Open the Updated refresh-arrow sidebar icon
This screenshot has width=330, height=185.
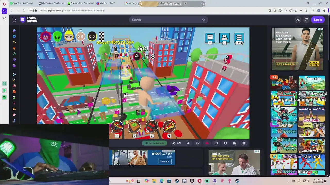pyautogui.click(x=14, y=54)
